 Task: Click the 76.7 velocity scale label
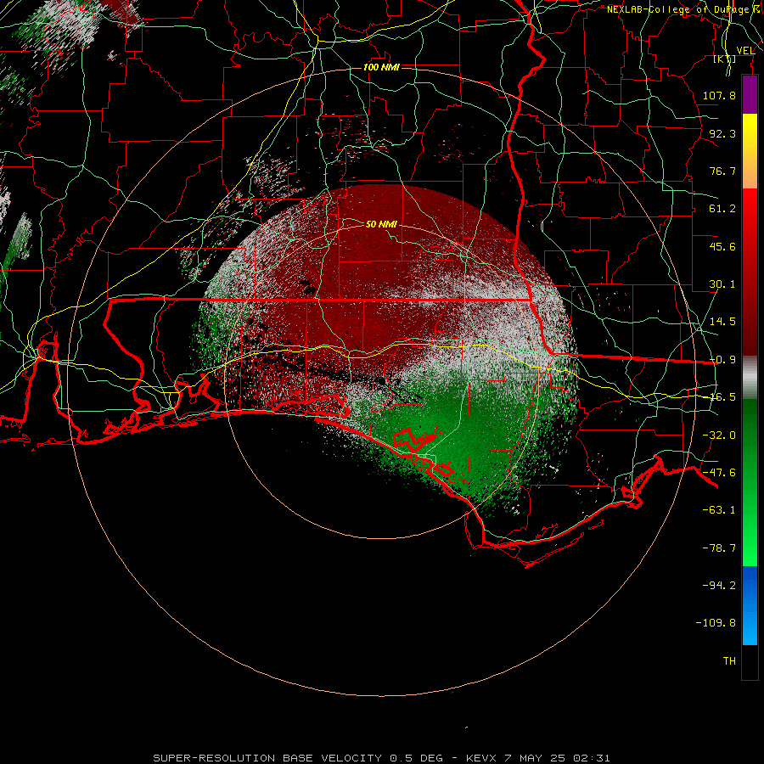[x=722, y=171]
